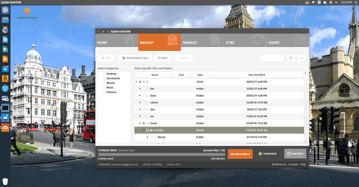This screenshot has height=187, width=359.
Task: Open the Excel Online dock icon
Action: pyautogui.click(x=5, y=49)
